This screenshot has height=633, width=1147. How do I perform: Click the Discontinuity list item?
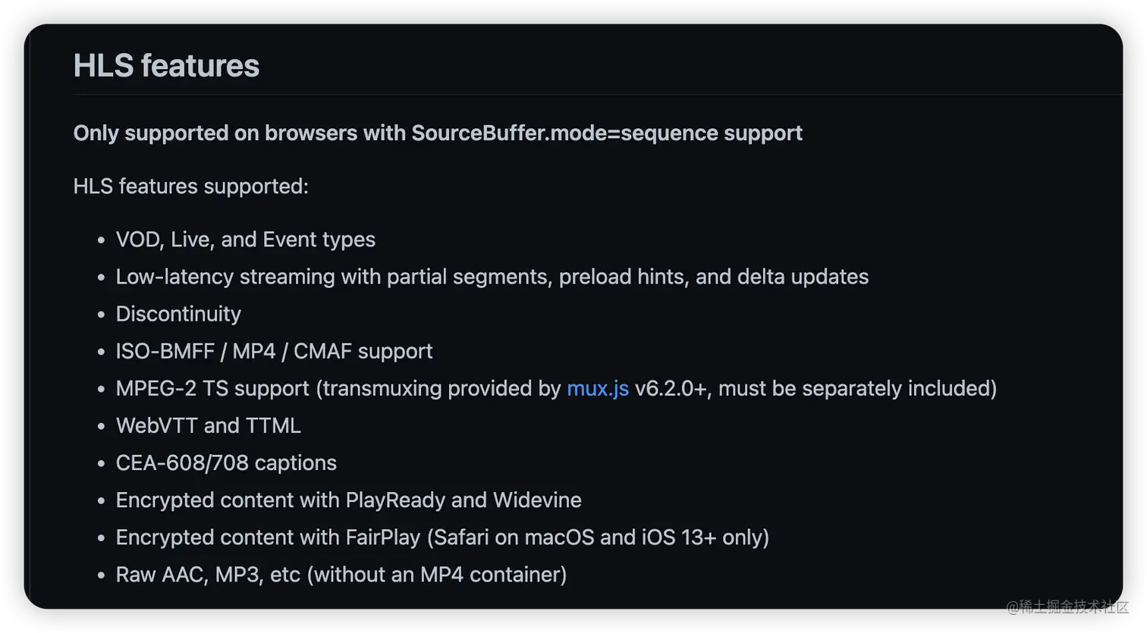click(178, 314)
